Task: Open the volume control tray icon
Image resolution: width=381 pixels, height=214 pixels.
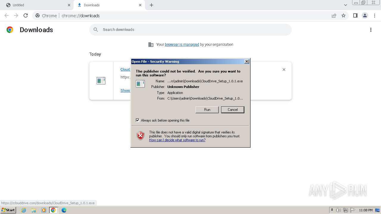Action: coord(338,210)
